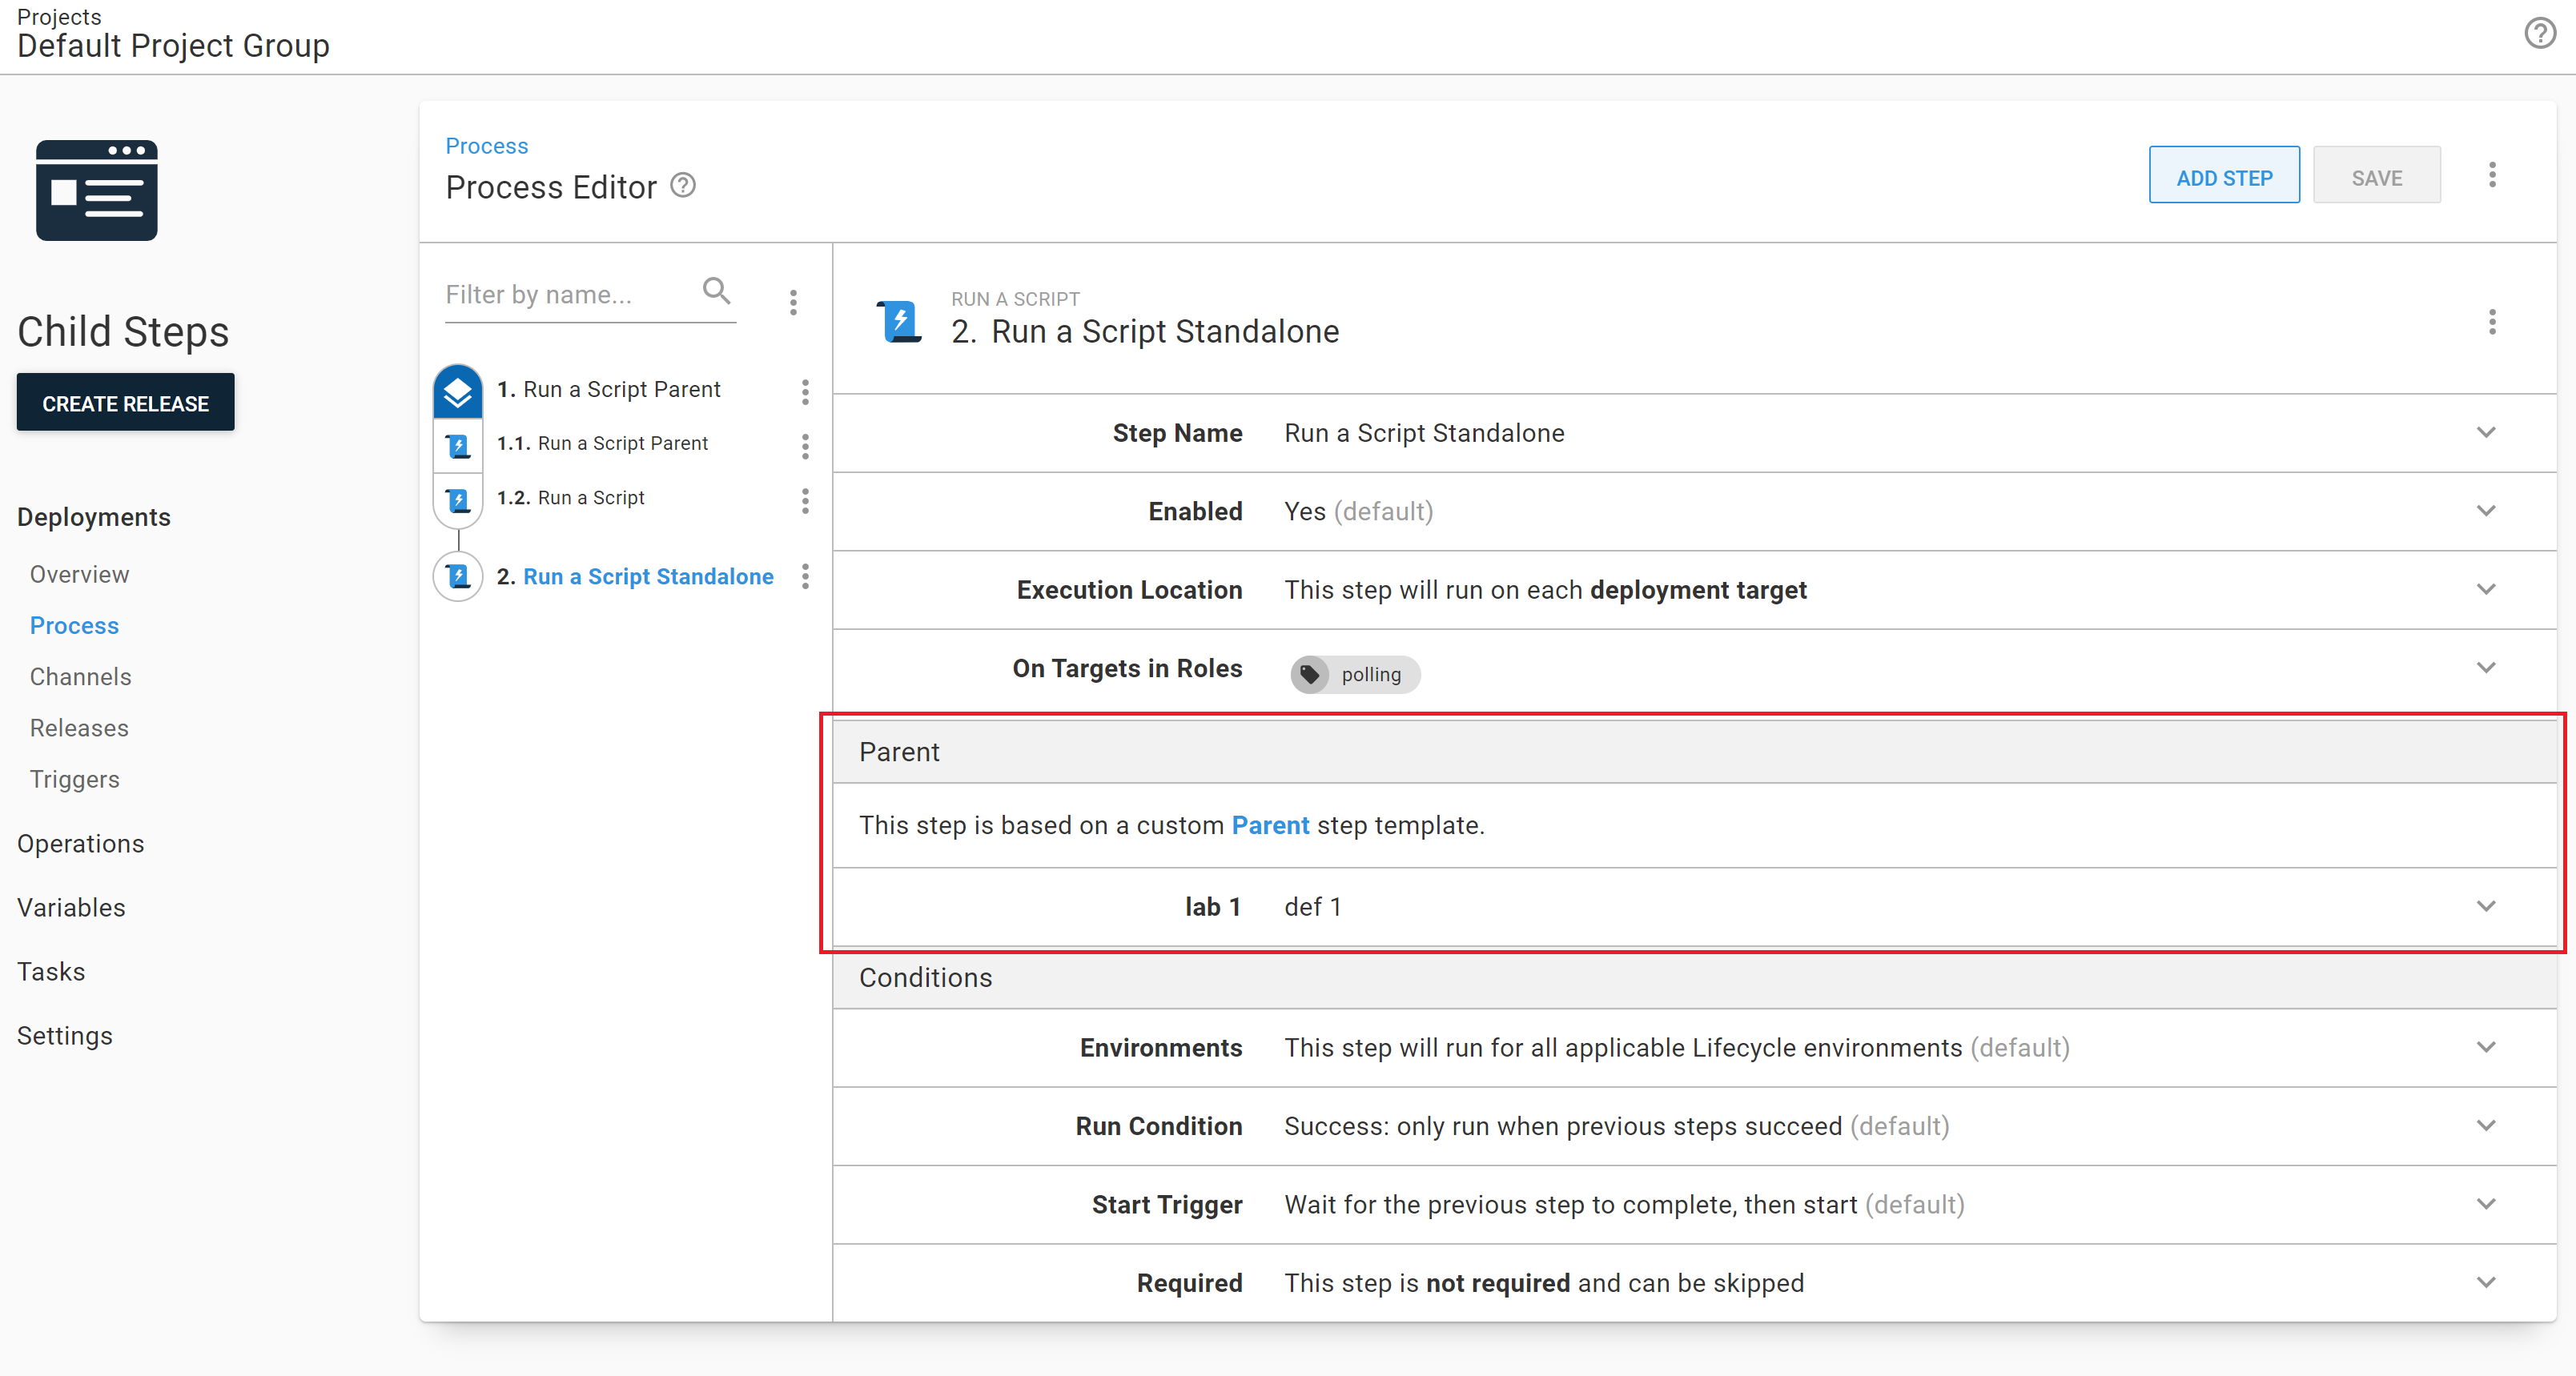The height and width of the screenshot is (1376, 2576).
Task: Click the large script icon in step header
Action: [x=899, y=321]
